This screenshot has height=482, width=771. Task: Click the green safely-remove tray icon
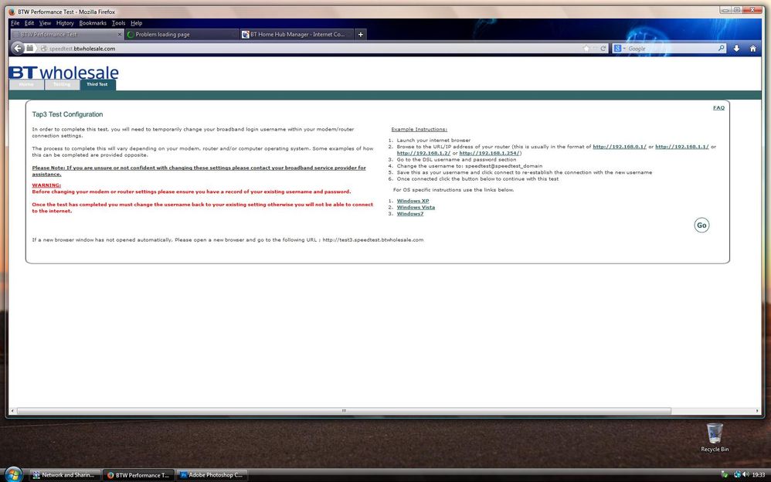pyautogui.click(x=725, y=474)
